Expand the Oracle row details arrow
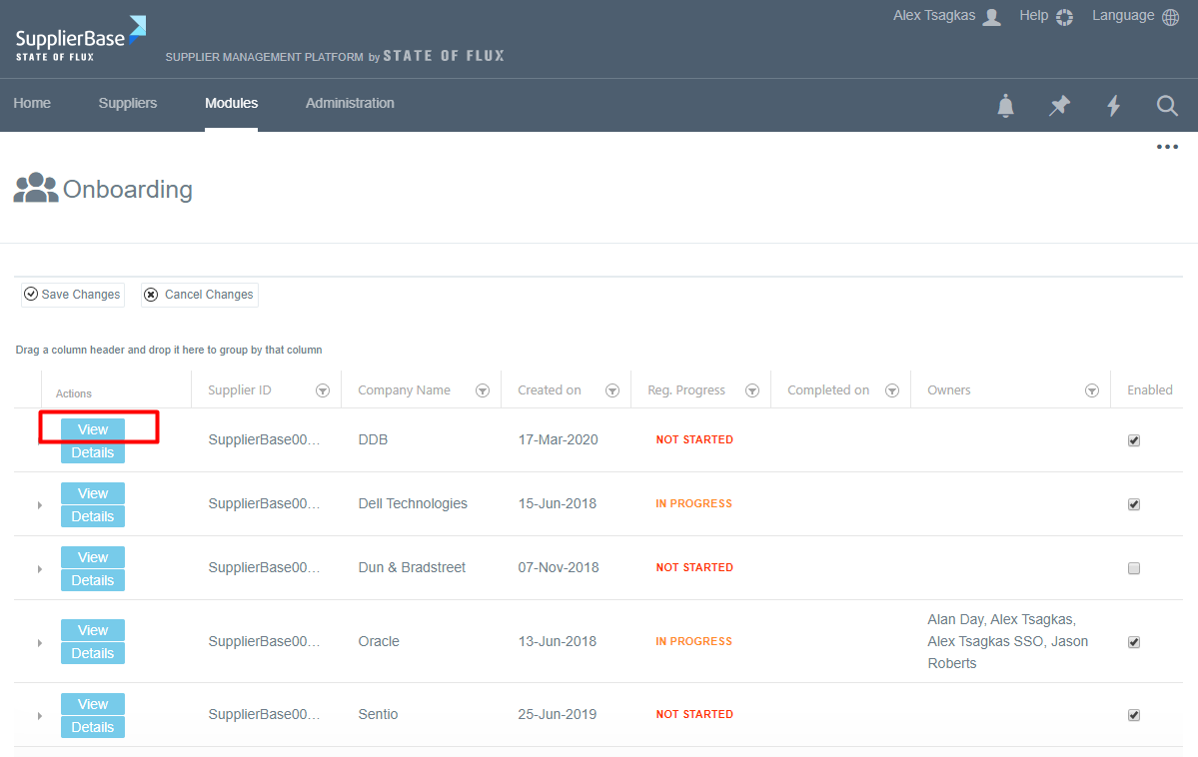The image size is (1198, 757). [x=40, y=642]
